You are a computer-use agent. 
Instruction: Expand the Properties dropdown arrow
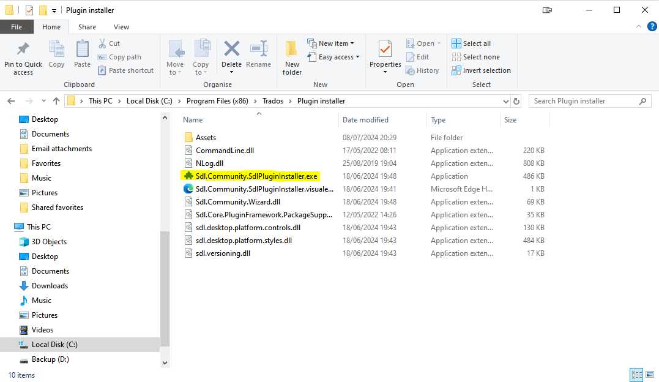tap(385, 72)
